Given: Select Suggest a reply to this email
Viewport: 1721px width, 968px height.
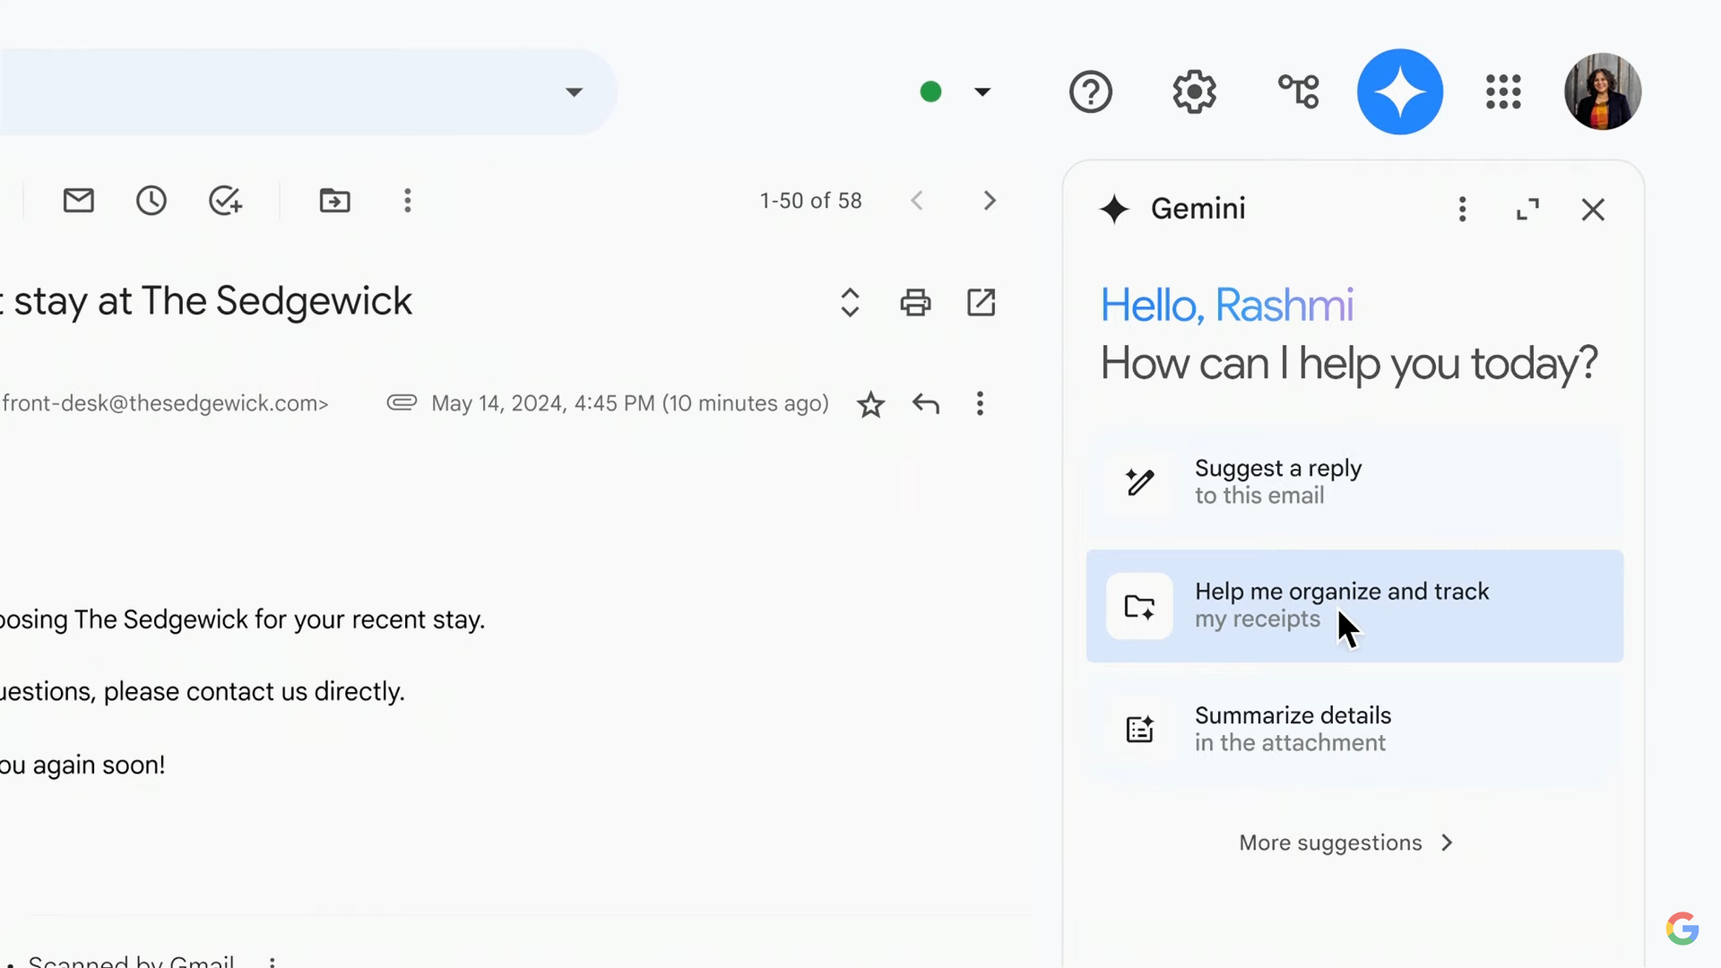Looking at the screenshot, I should (x=1353, y=481).
